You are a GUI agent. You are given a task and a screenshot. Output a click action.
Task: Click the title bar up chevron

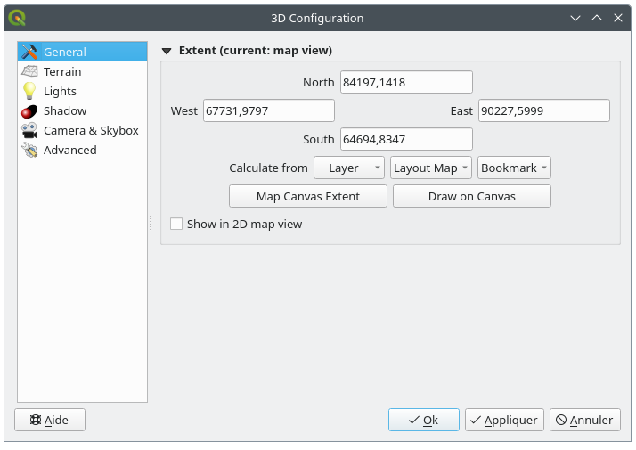coord(597,18)
